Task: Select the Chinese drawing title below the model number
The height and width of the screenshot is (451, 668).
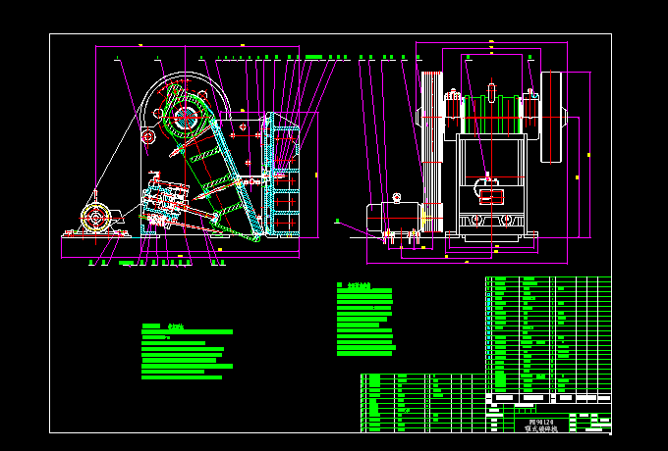Action: pos(540,429)
